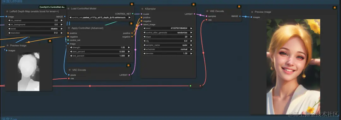Increase resolution with its right arrow
Image resolution: width=341 pixels, height=120 pixels.
point(62,33)
